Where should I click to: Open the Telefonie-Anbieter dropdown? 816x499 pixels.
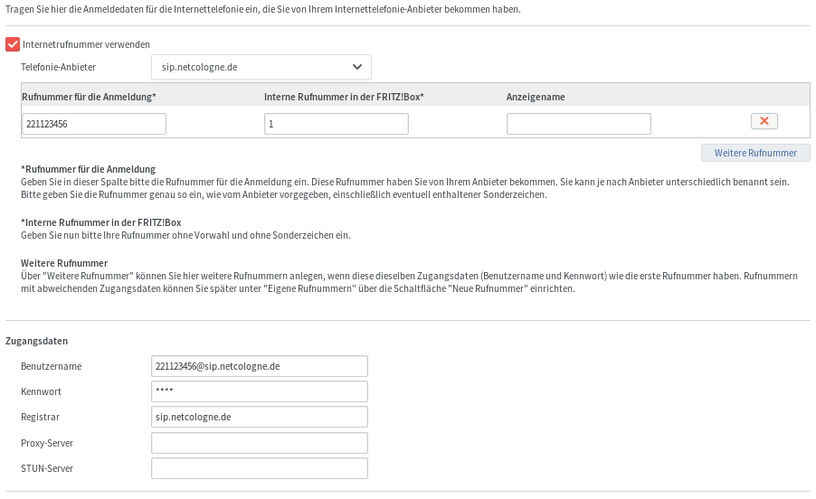click(x=261, y=67)
